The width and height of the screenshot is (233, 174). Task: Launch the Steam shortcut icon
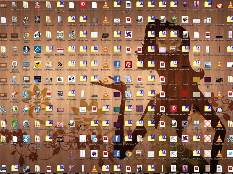(x=26, y=168)
